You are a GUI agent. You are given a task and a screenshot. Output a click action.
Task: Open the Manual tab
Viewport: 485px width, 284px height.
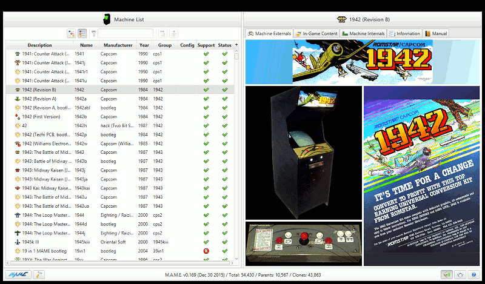click(436, 34)
